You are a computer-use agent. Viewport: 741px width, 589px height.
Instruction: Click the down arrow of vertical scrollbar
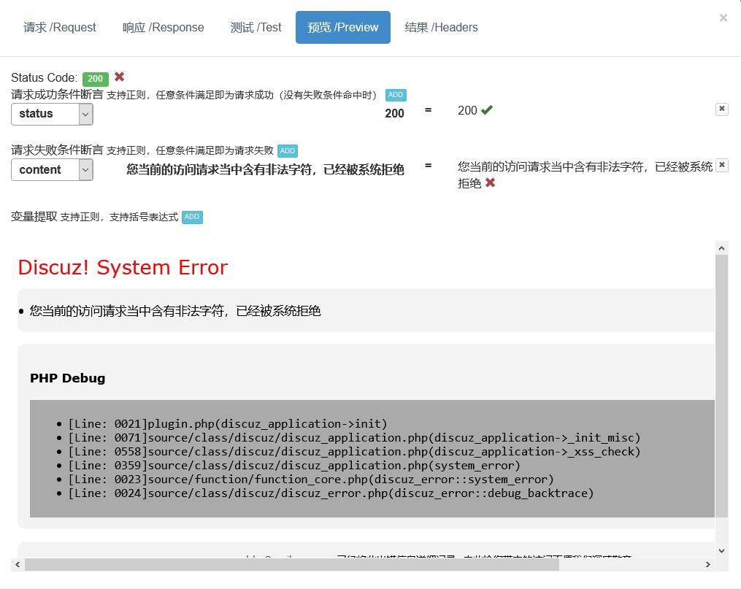tap(721, 551)
